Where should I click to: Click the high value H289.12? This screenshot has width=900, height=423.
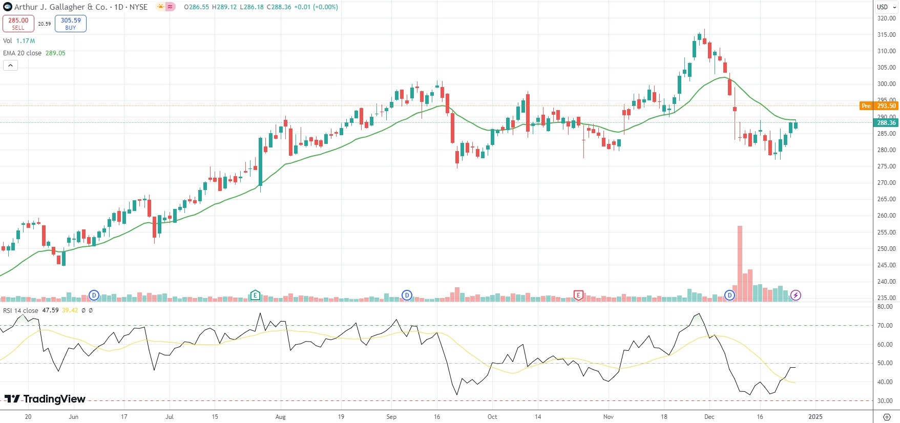click(x=224, y=7)
